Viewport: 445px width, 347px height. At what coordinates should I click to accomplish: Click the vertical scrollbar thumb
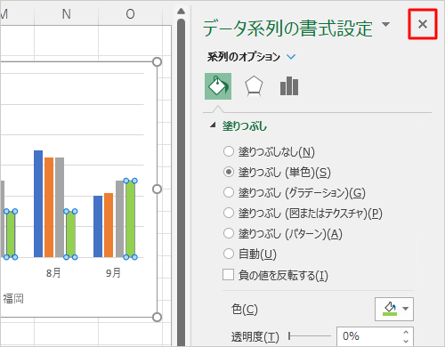181,182
